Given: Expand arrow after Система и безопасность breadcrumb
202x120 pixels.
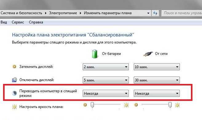Looking at the screenshot, I should [46, 13].
